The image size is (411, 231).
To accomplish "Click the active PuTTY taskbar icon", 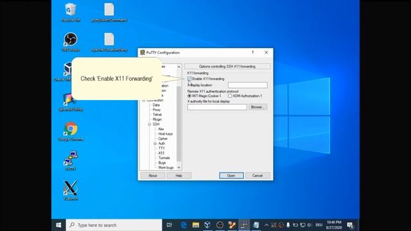I will click(244, 225).
